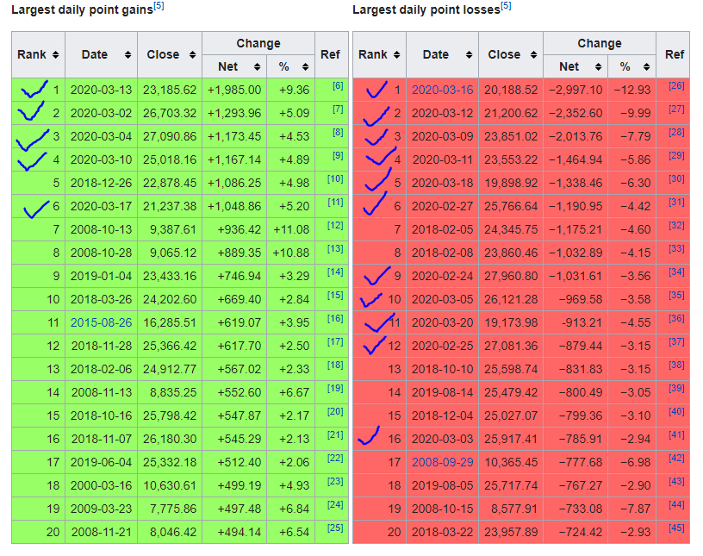Open reference [33] for 2018-02-08 loss

[x=676, y=248]
